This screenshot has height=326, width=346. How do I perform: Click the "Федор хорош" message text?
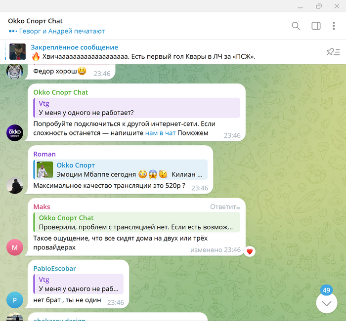[x=55, y=71]
